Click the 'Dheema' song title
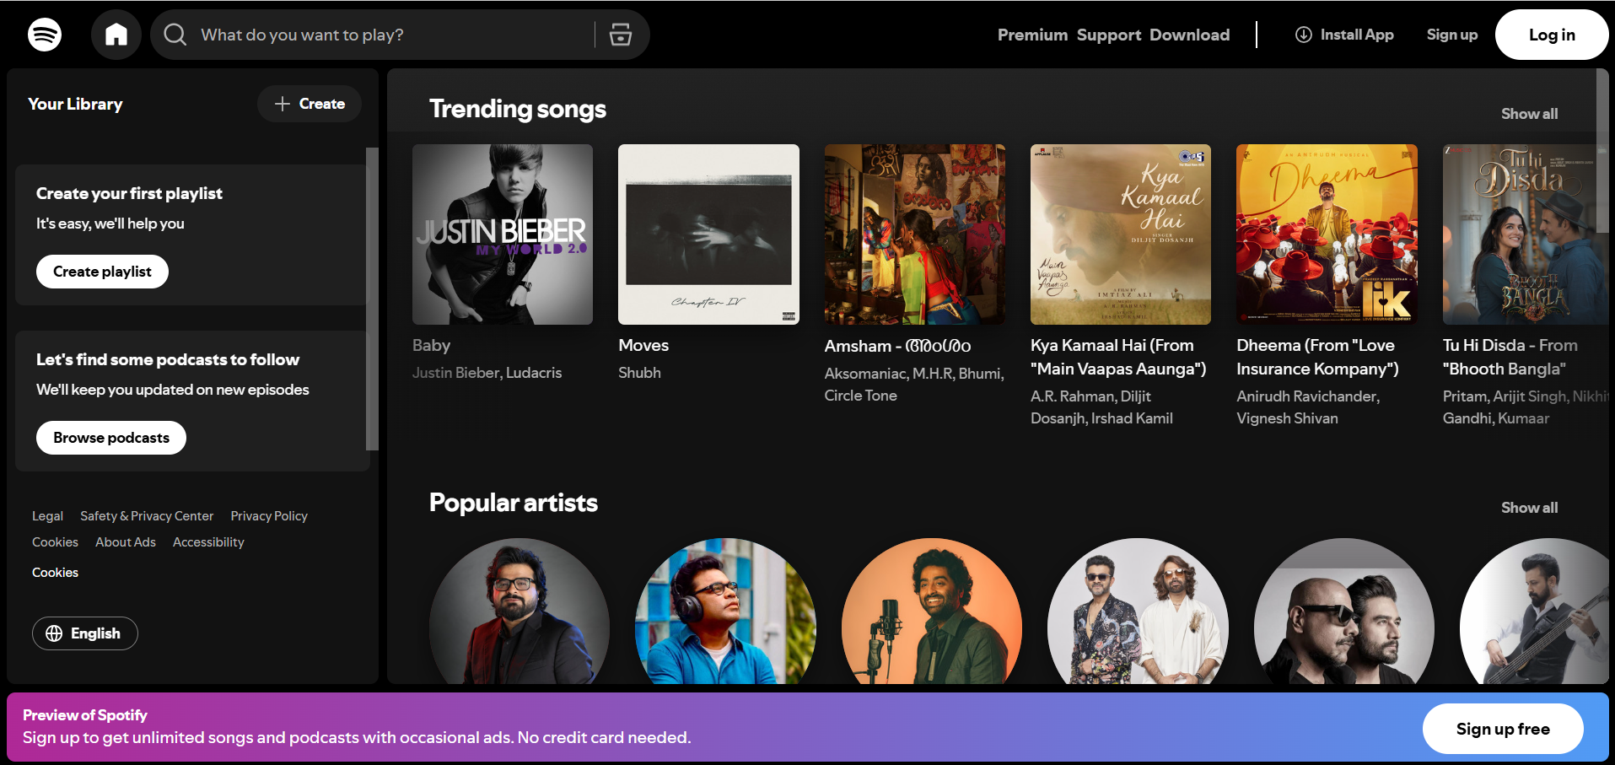The width and height of the screenshot is (1615, 765). (x=1317, y=357)
